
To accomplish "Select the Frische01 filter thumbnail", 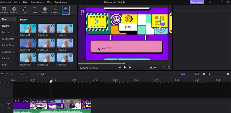I will pos(28,28).
